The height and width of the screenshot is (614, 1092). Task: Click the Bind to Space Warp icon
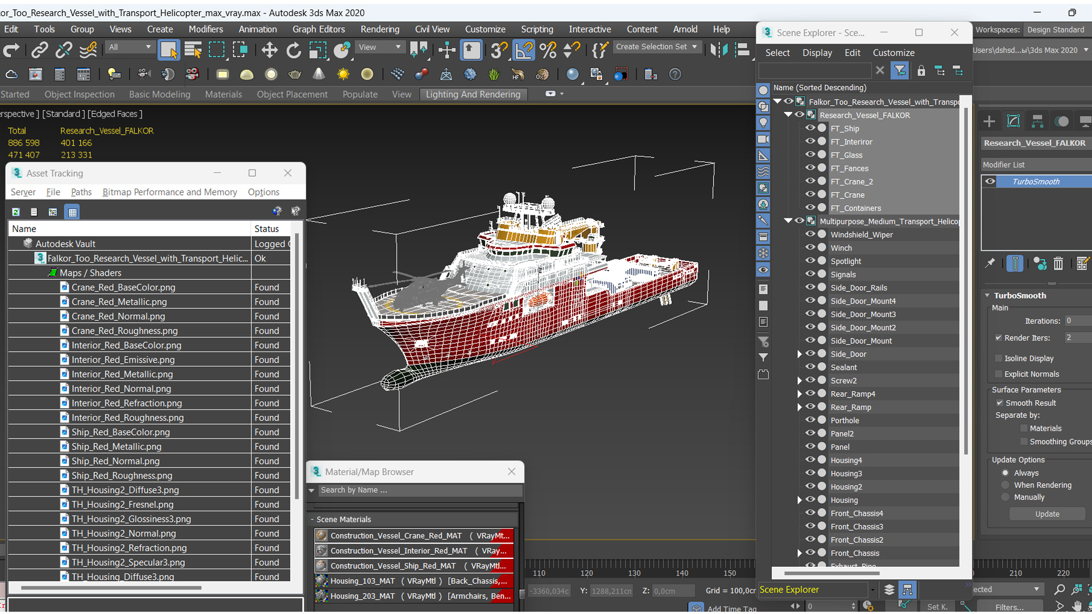(x=88, y=50)
